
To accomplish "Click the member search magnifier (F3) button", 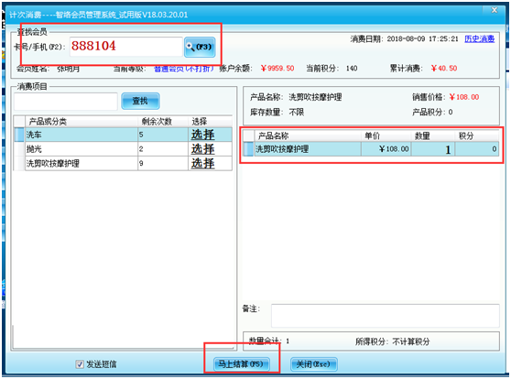I will tap(200, 47).
